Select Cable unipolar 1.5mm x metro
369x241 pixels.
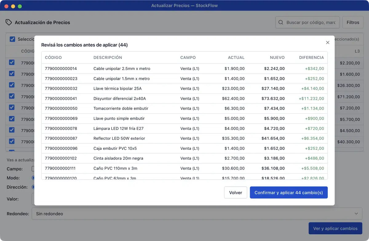coord(121,79)
